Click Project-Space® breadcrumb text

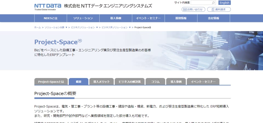[143, 27]
